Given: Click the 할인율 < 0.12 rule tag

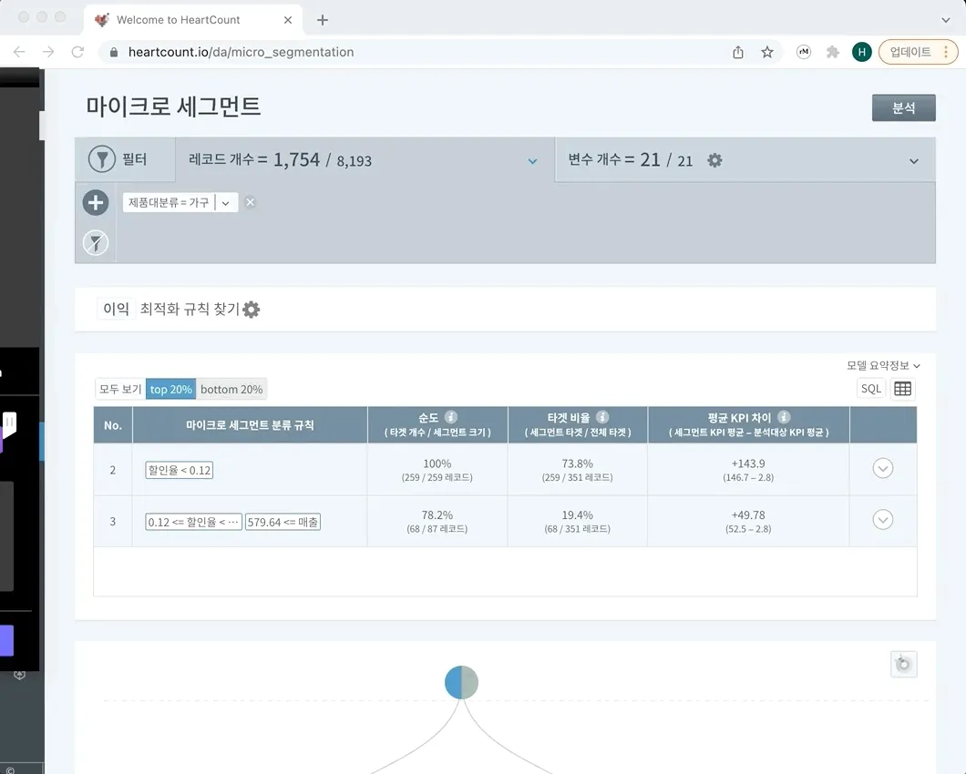Looking at the screenshot, I should click(180, 471).
